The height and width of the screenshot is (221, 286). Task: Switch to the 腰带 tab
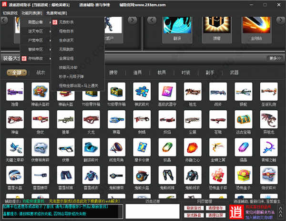[x=113, y=73]
